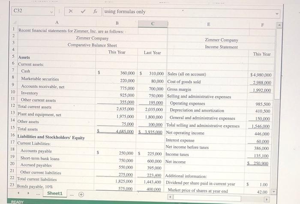Select the Income Statement title cell
This screenshot has height=204, width=300.
tap(221, 47)
